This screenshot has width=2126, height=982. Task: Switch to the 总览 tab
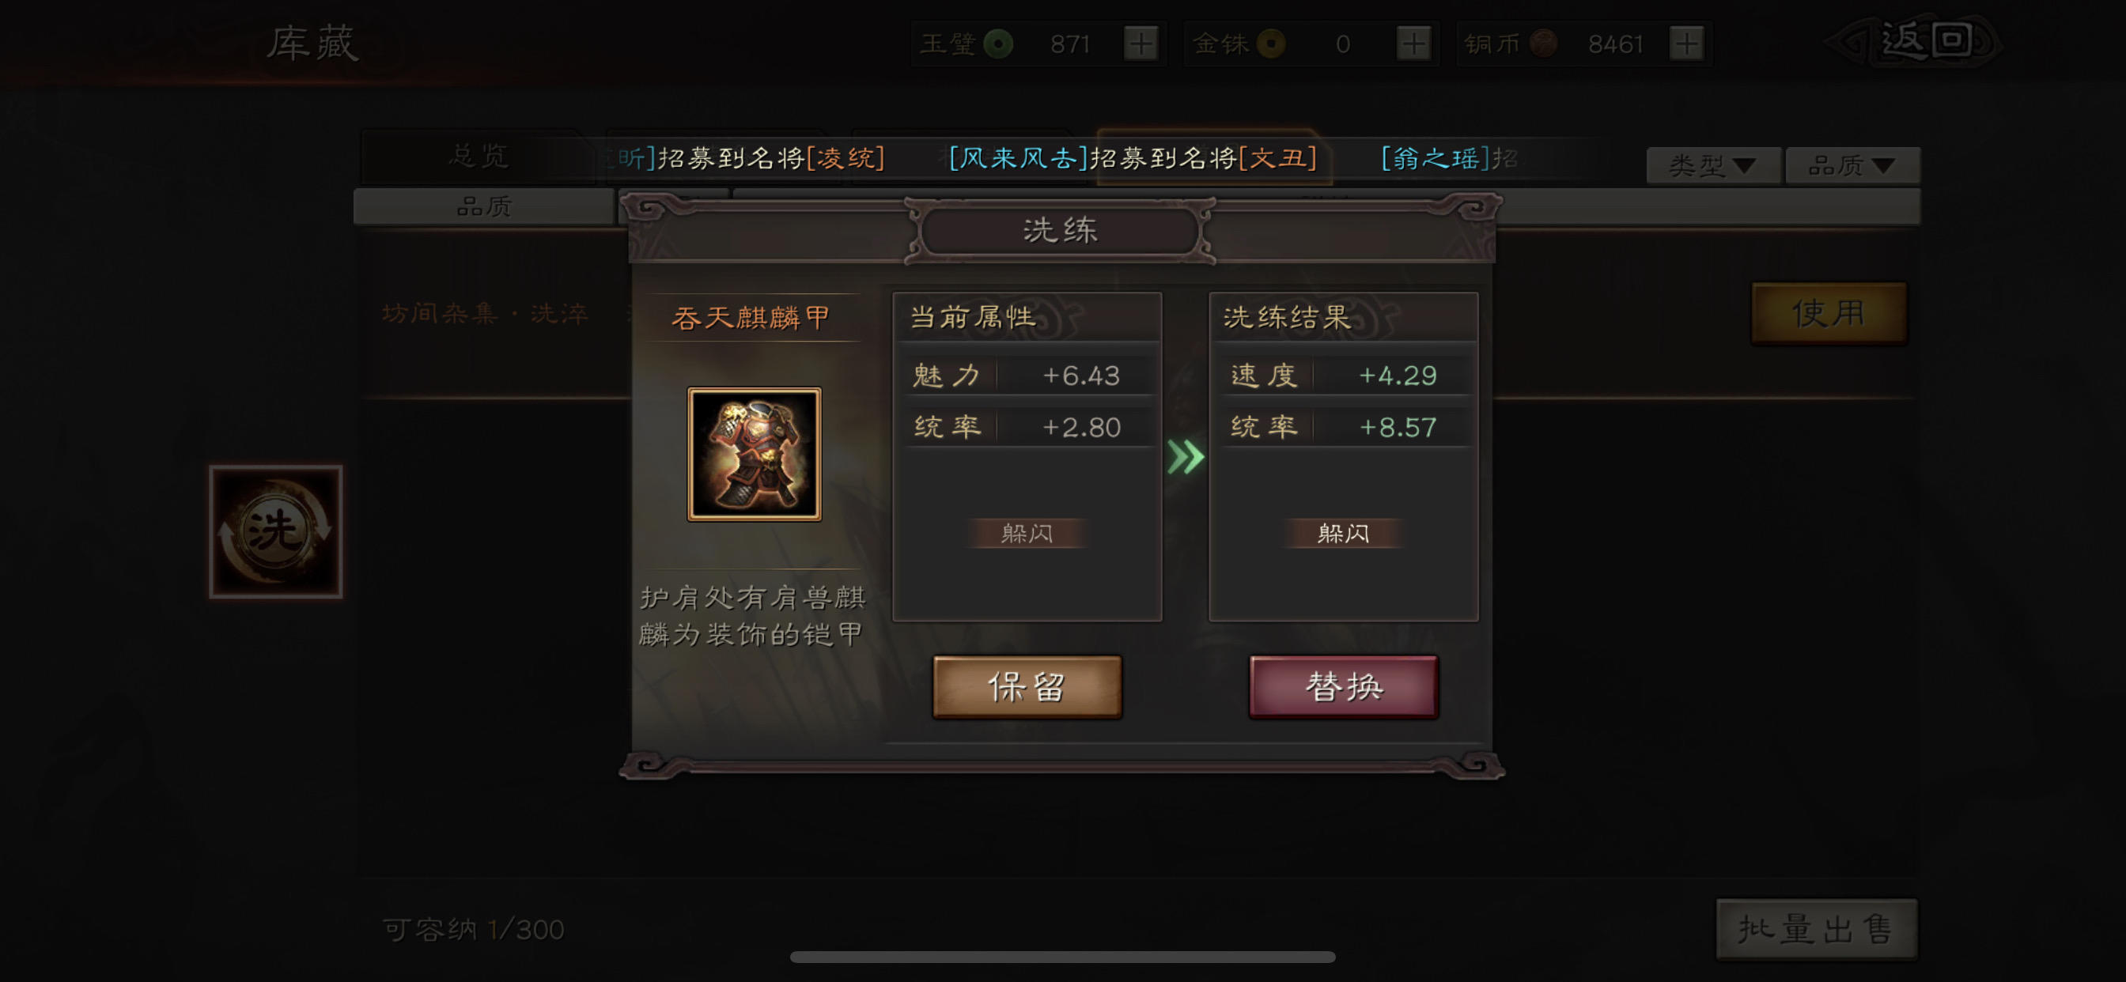[479, 156]
